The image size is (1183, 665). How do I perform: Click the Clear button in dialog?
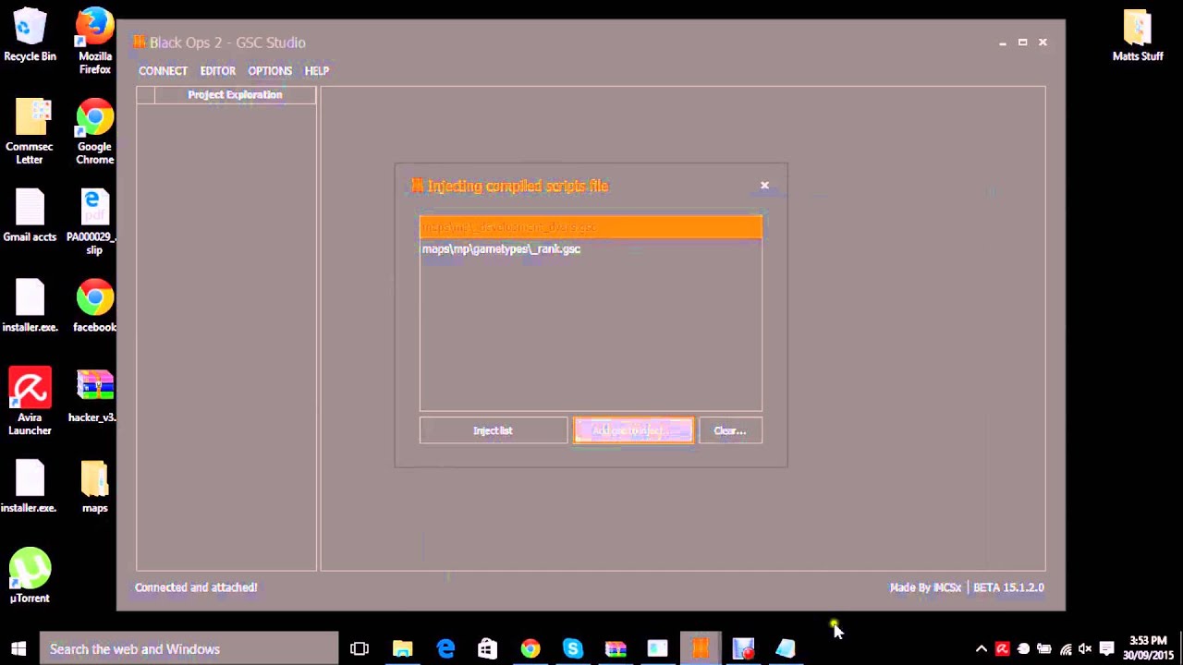coord(730,430)
